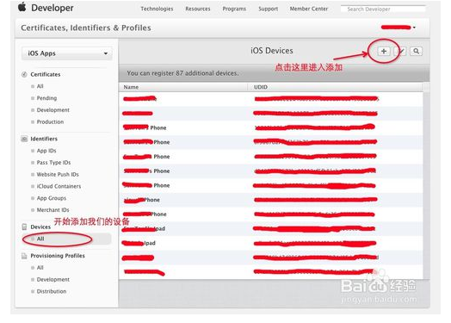Viewport: 451px width, 323px height.
Task: Click the Devices section icon
Action: [24, 227]
